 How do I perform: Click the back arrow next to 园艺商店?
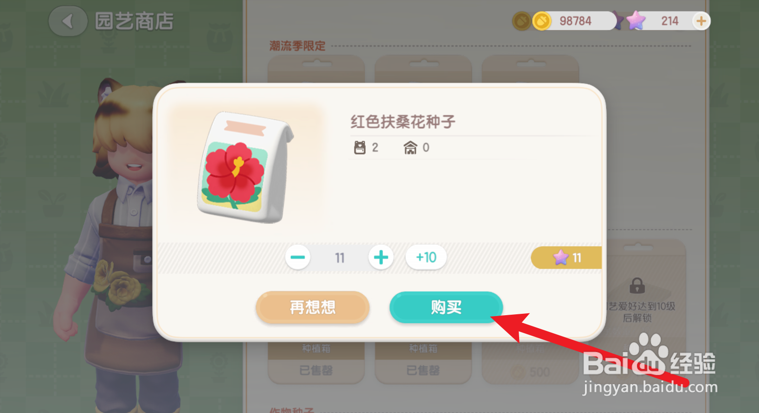pos(68,21)
